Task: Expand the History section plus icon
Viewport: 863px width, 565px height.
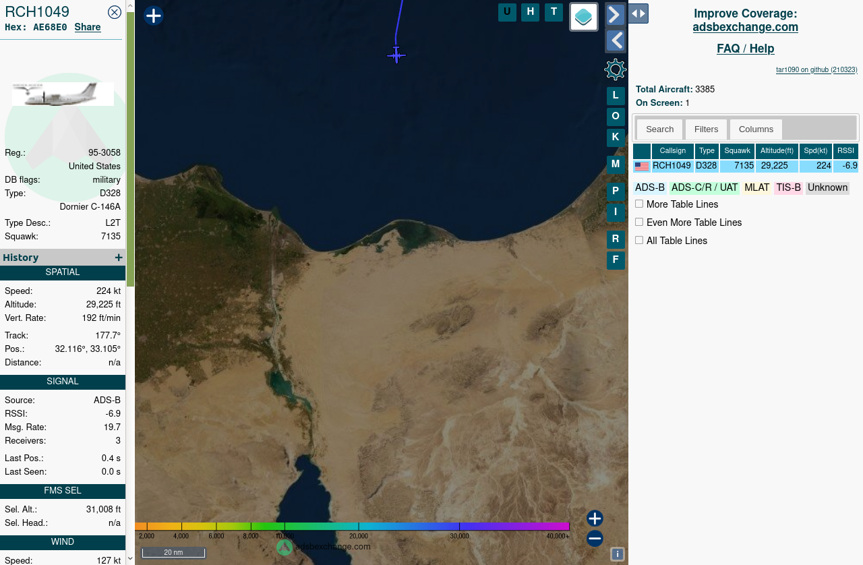Action: [x=119, y=258]
